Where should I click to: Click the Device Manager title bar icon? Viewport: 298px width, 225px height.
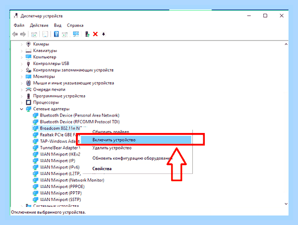[16, 15]
